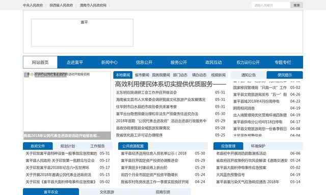Go to 网站首页 nav item

(40, 62)
